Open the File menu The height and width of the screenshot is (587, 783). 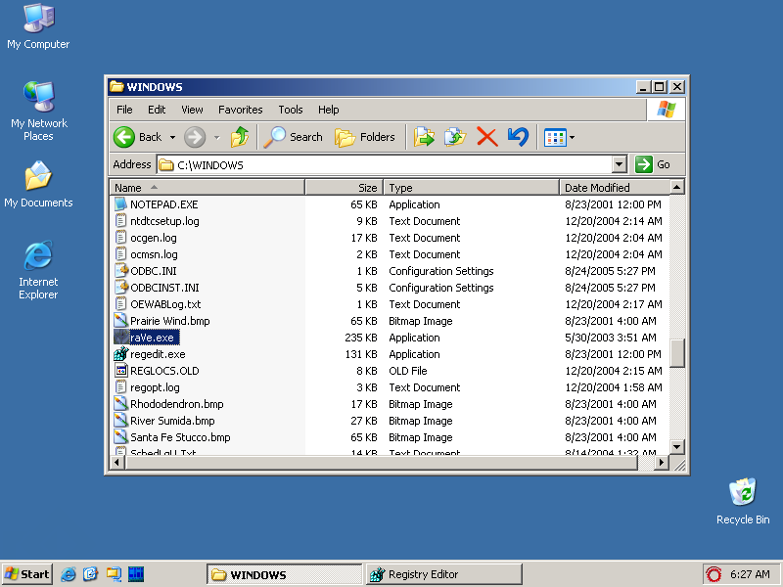coord(124,110)
